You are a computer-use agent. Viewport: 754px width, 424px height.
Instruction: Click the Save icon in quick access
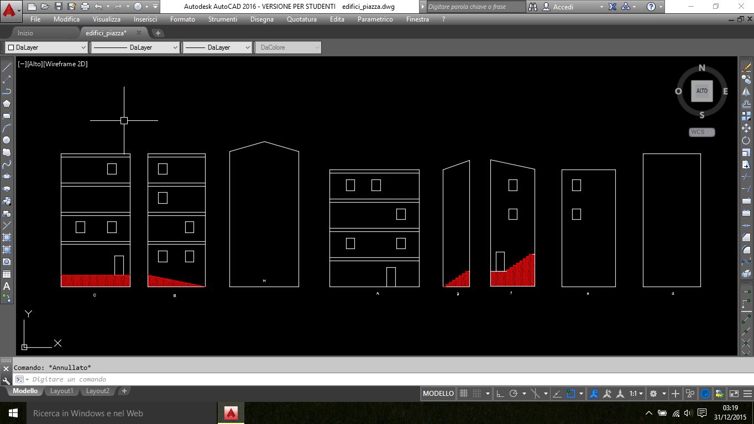(x=59, y=7)
